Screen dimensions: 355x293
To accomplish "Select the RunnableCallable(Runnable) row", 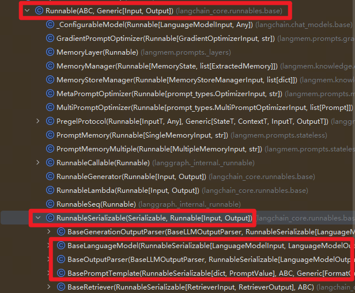I will pyautogui.click(x=177, y=162).
